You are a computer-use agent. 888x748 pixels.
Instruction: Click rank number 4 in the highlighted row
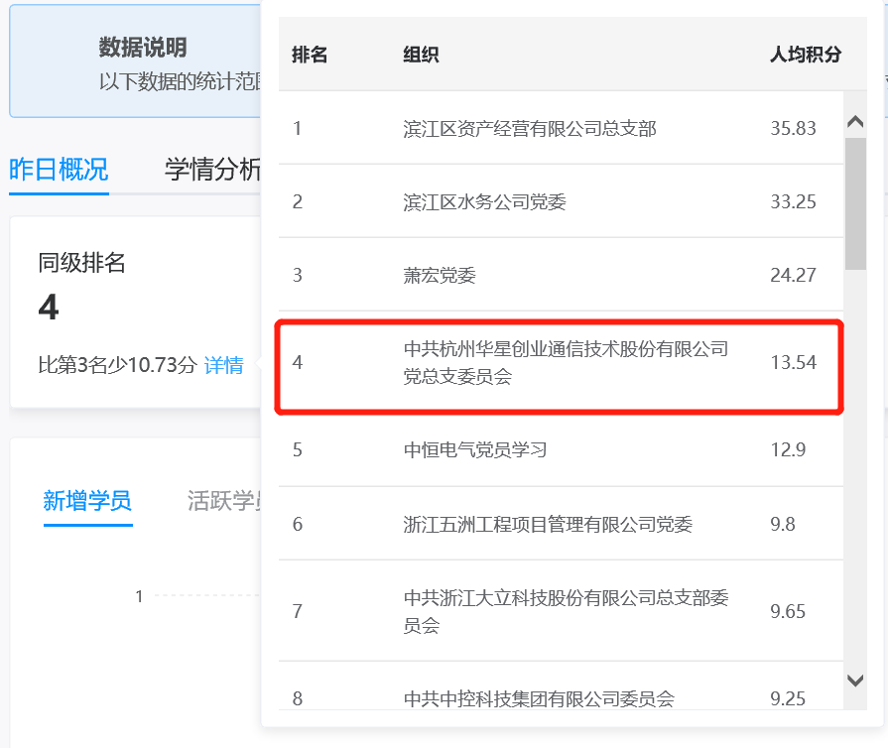click(298, 362)
